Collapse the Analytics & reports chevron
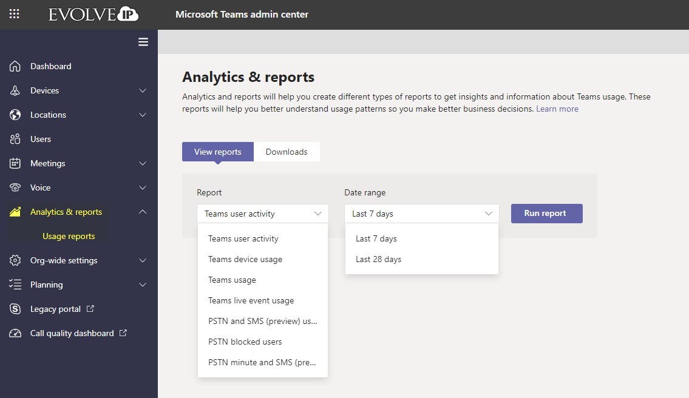This screenshot has height=398, width=689. coord(143,212)
